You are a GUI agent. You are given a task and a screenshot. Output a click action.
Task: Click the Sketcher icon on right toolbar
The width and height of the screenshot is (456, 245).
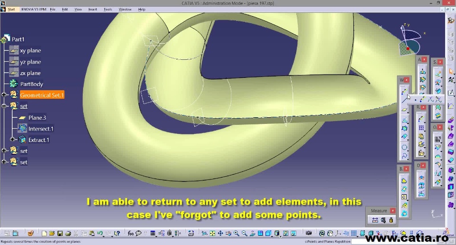click(x=451, y=93)
